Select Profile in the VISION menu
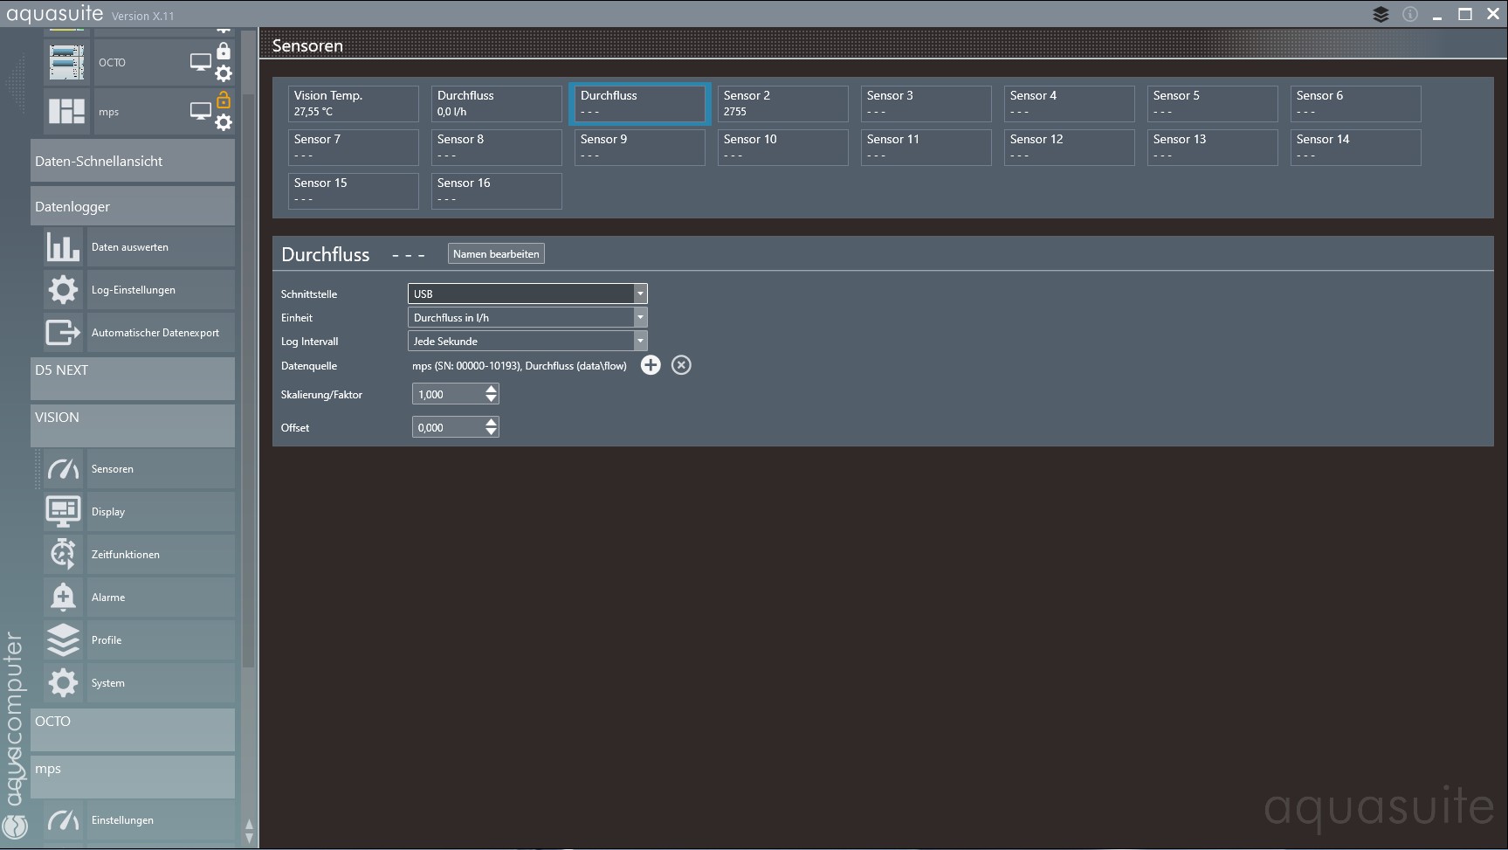 point(107,640)
